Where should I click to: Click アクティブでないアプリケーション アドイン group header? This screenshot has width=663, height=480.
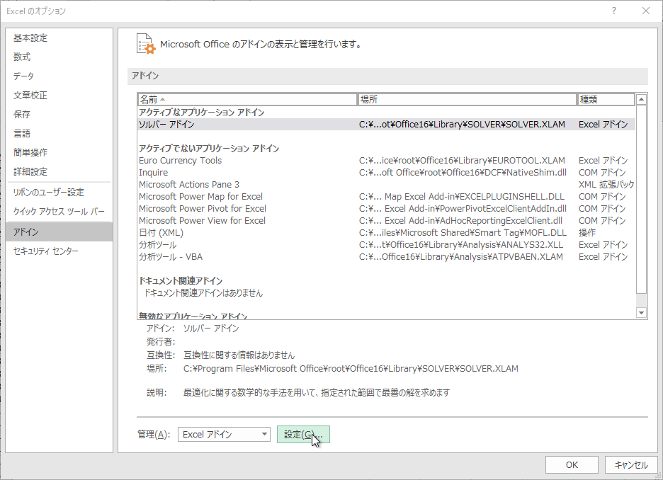pyautogui.click(x=209, y=148)
